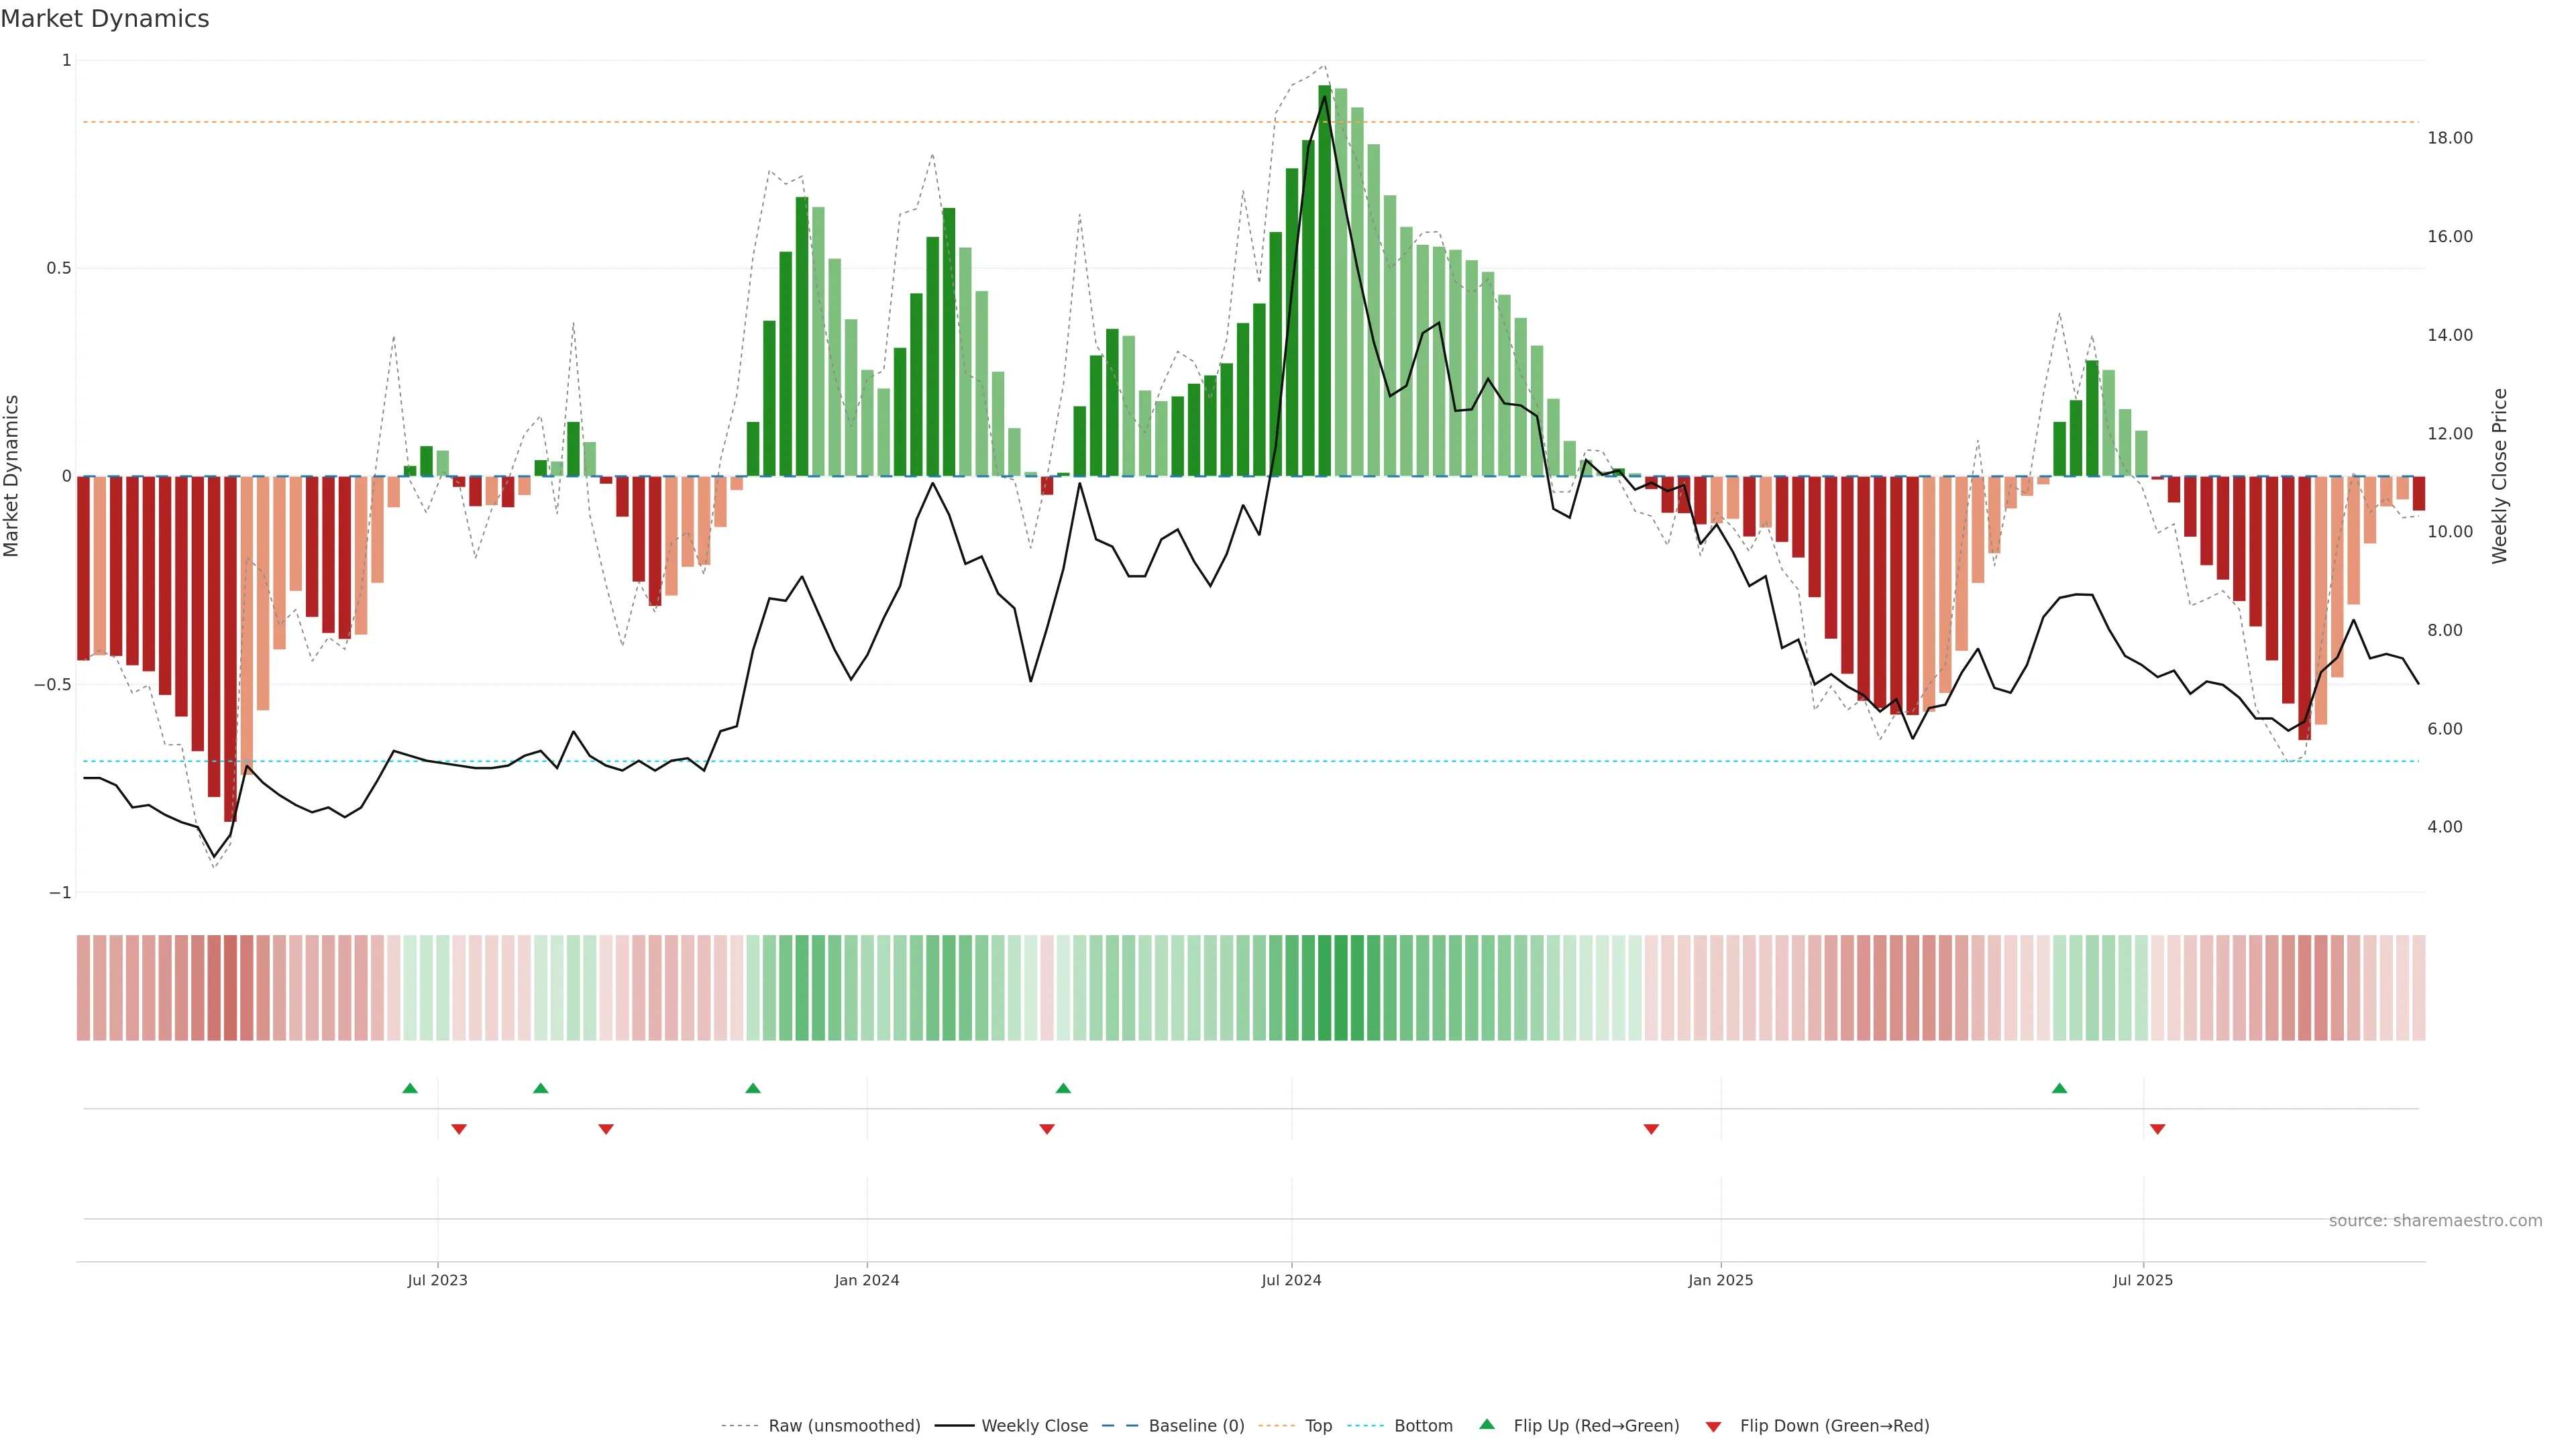The width and height of the screenshot is (2576, 1449).
Task: Hide the Bottom threshold line via legend
Action: tap(1423, 1426)
